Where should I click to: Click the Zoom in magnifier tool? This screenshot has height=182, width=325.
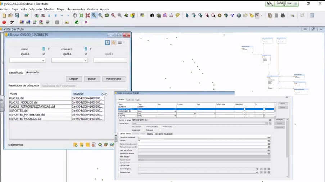point(94,15)
